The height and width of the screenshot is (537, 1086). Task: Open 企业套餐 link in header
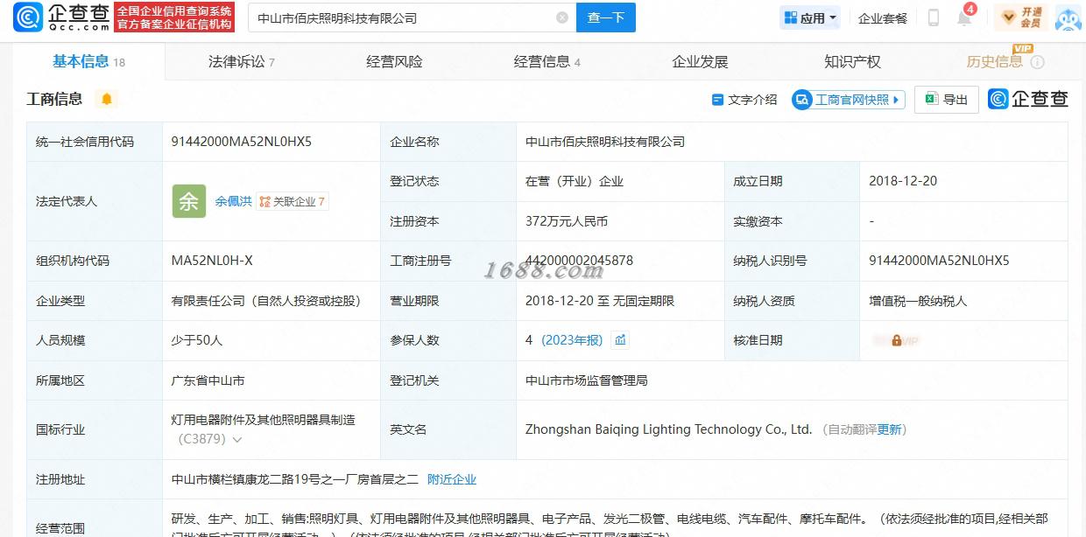pos(883,17)
